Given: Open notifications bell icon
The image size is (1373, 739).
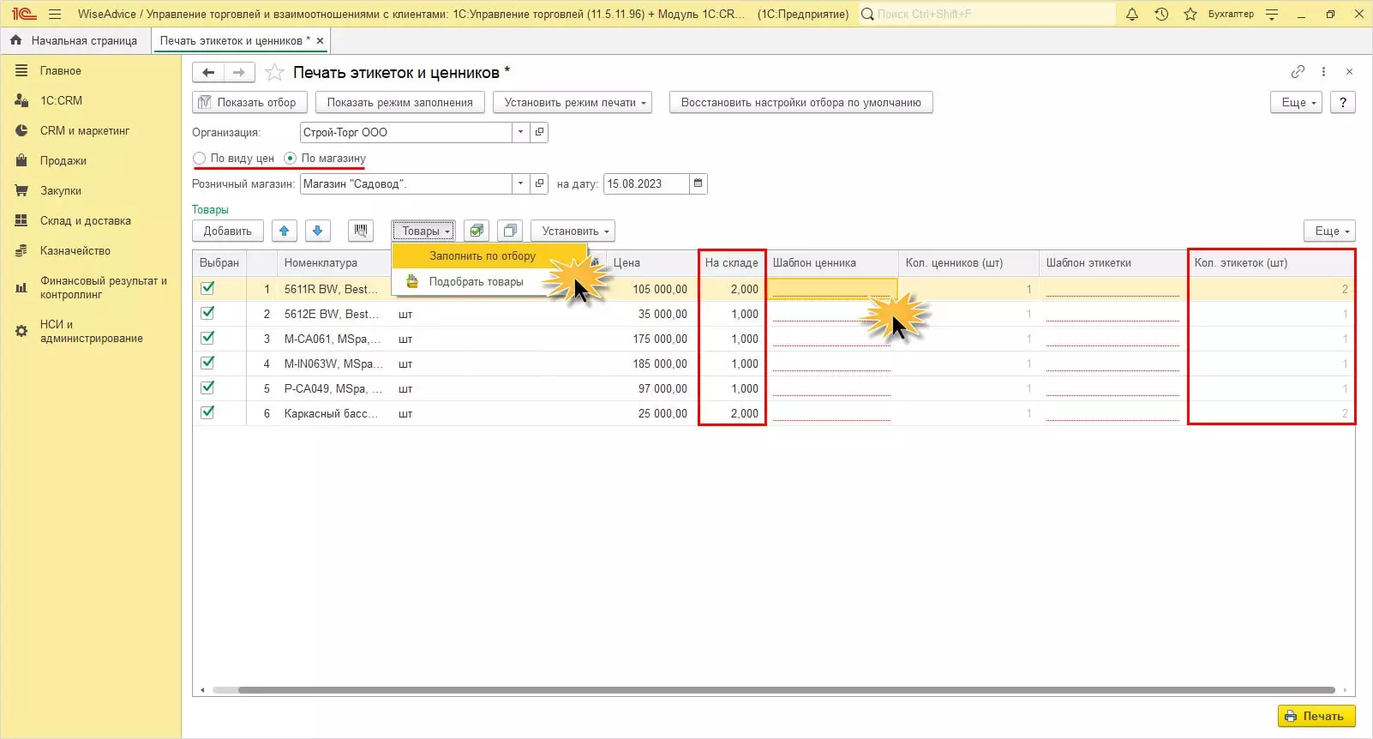Looking at the screenshot, I should click(1131, 14).
